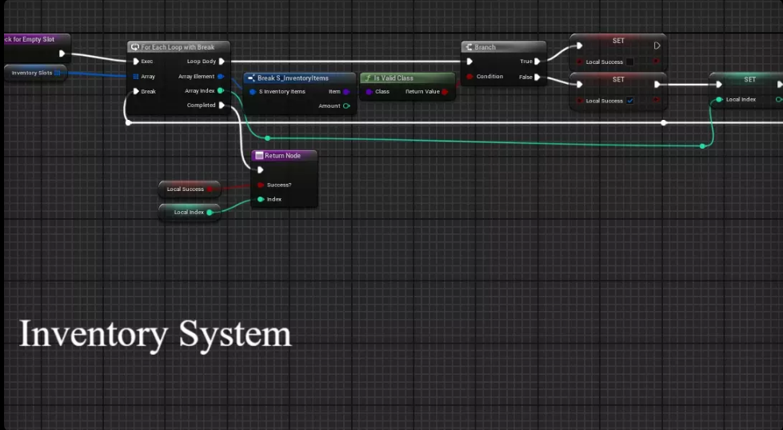
Task: Click the Break S_InventoryItems node header
Action: (299, 78)
